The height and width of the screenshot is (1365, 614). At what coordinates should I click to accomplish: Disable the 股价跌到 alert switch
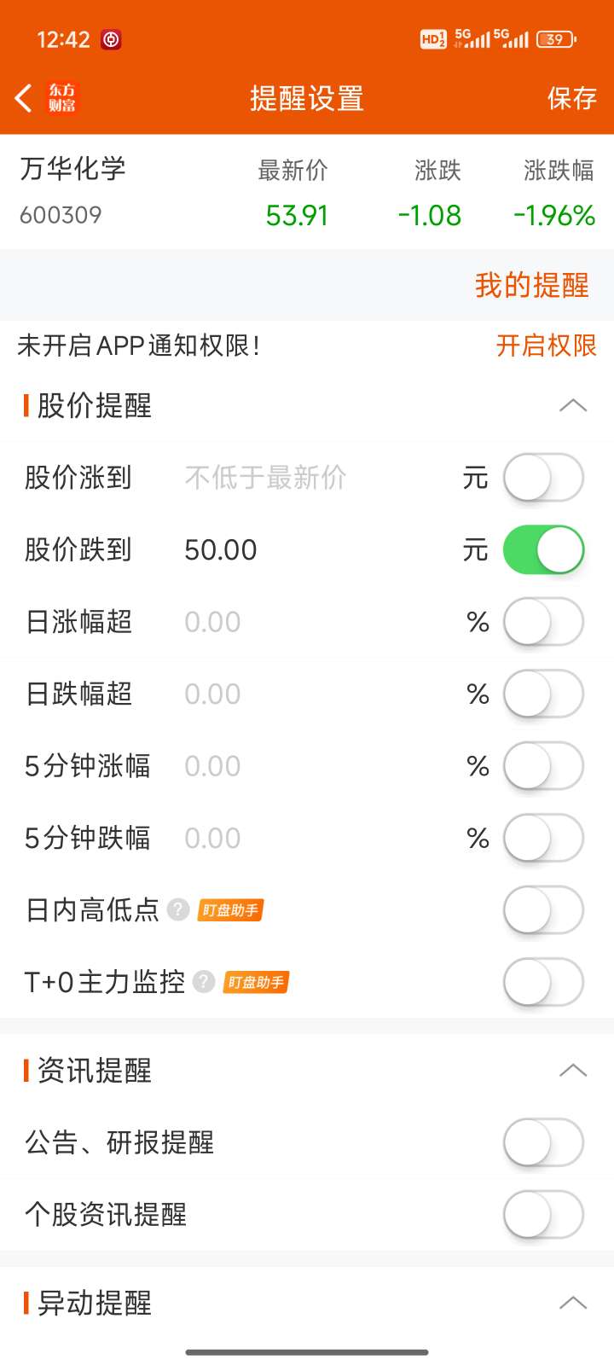543,549
